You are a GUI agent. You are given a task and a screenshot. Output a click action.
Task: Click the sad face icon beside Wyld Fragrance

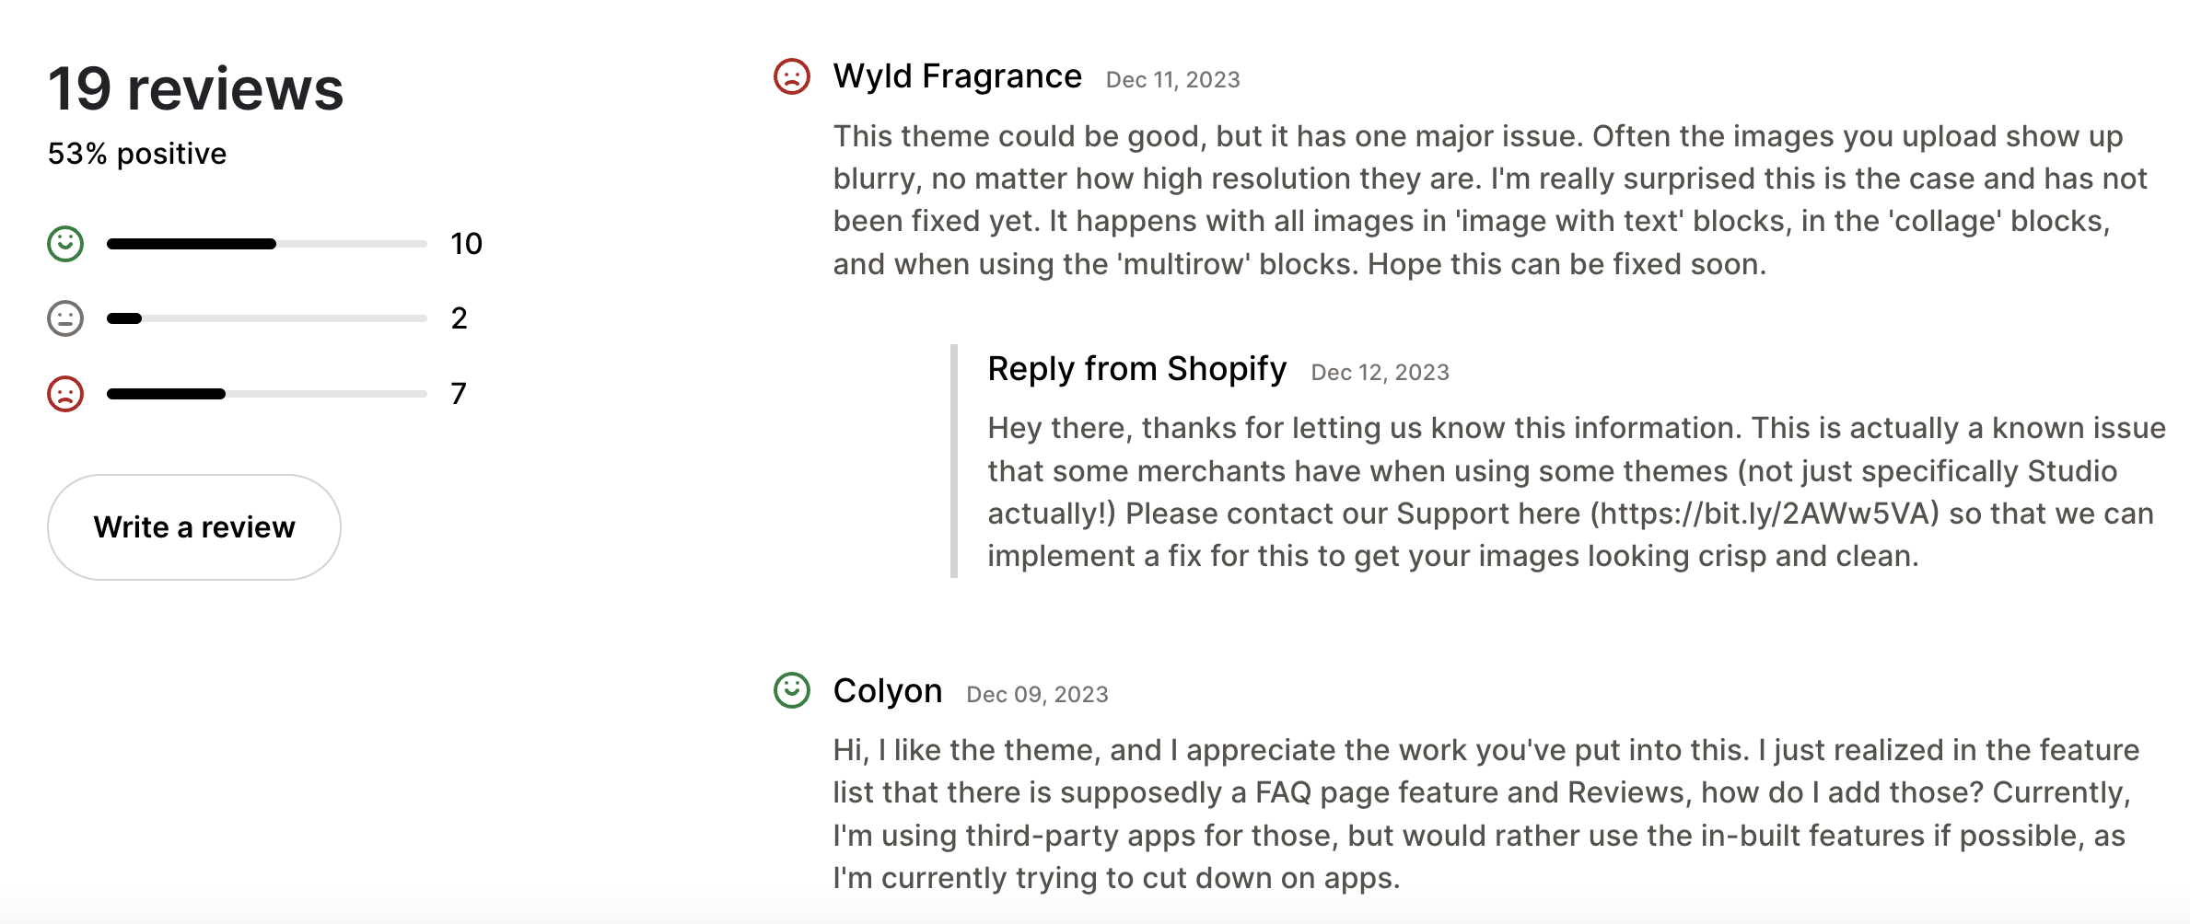pyautogui.click(x=793, y=78)
